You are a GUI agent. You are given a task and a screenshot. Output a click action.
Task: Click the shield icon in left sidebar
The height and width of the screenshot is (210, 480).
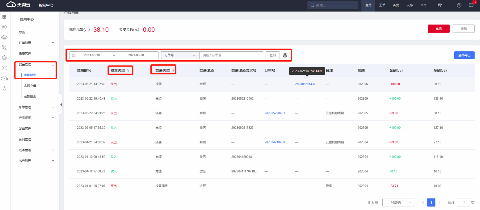tap(4, 88)
